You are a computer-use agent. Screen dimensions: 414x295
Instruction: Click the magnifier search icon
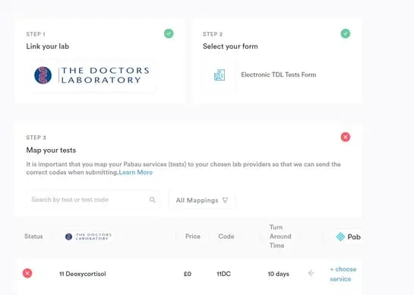153,199
